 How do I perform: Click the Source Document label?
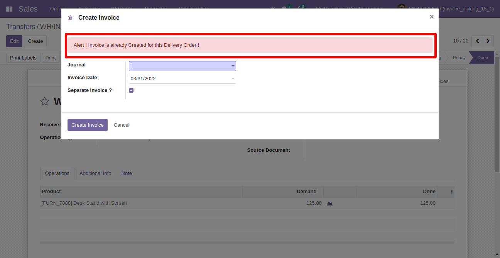(269, 150)
